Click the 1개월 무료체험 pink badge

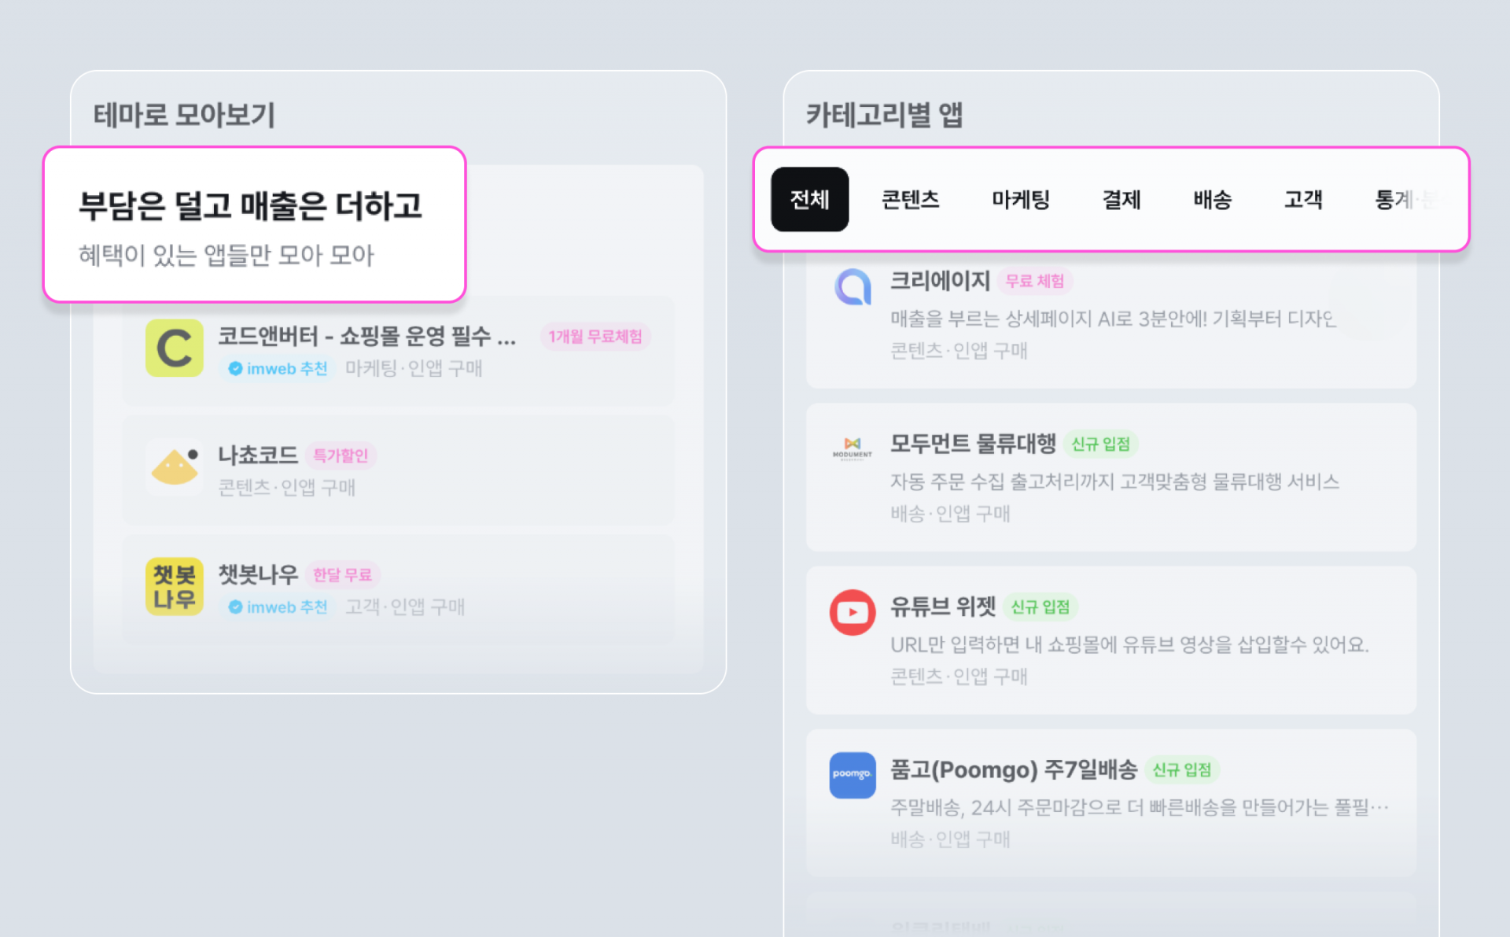coord(595,337)
